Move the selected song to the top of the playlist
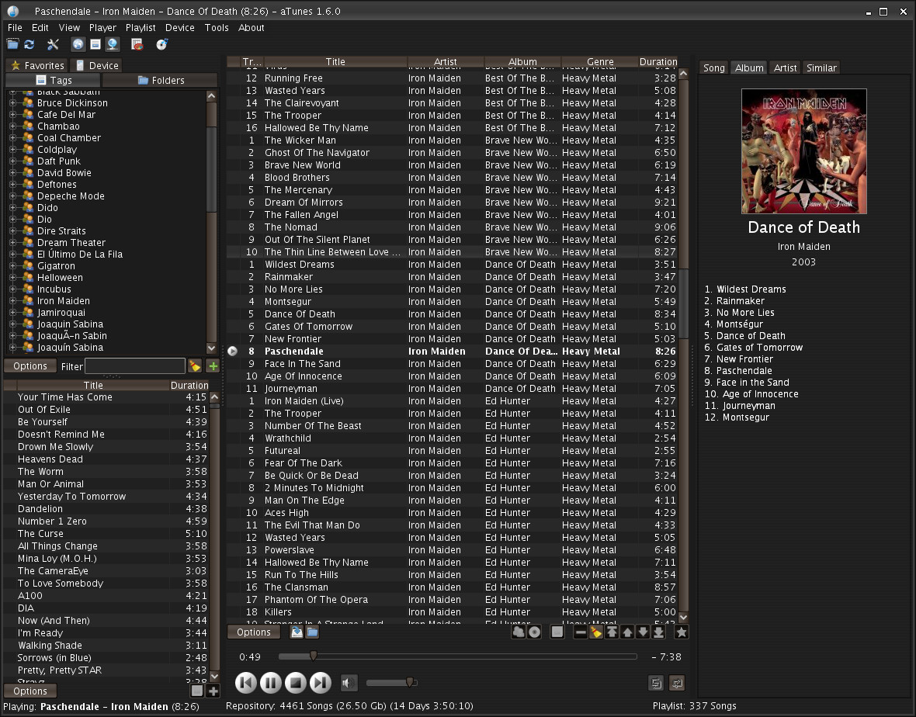The height and width of the screenshot is (717, 916). 612,632
